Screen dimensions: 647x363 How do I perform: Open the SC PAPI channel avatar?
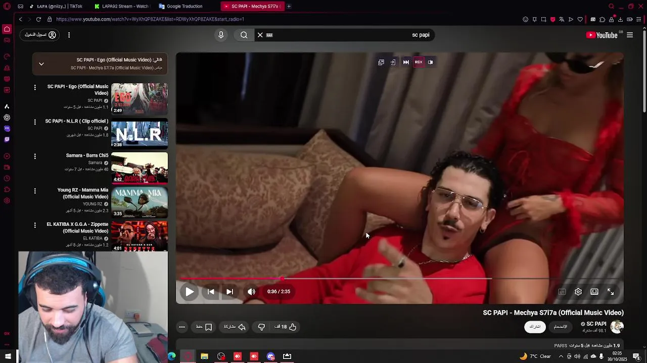pos(617,327)
